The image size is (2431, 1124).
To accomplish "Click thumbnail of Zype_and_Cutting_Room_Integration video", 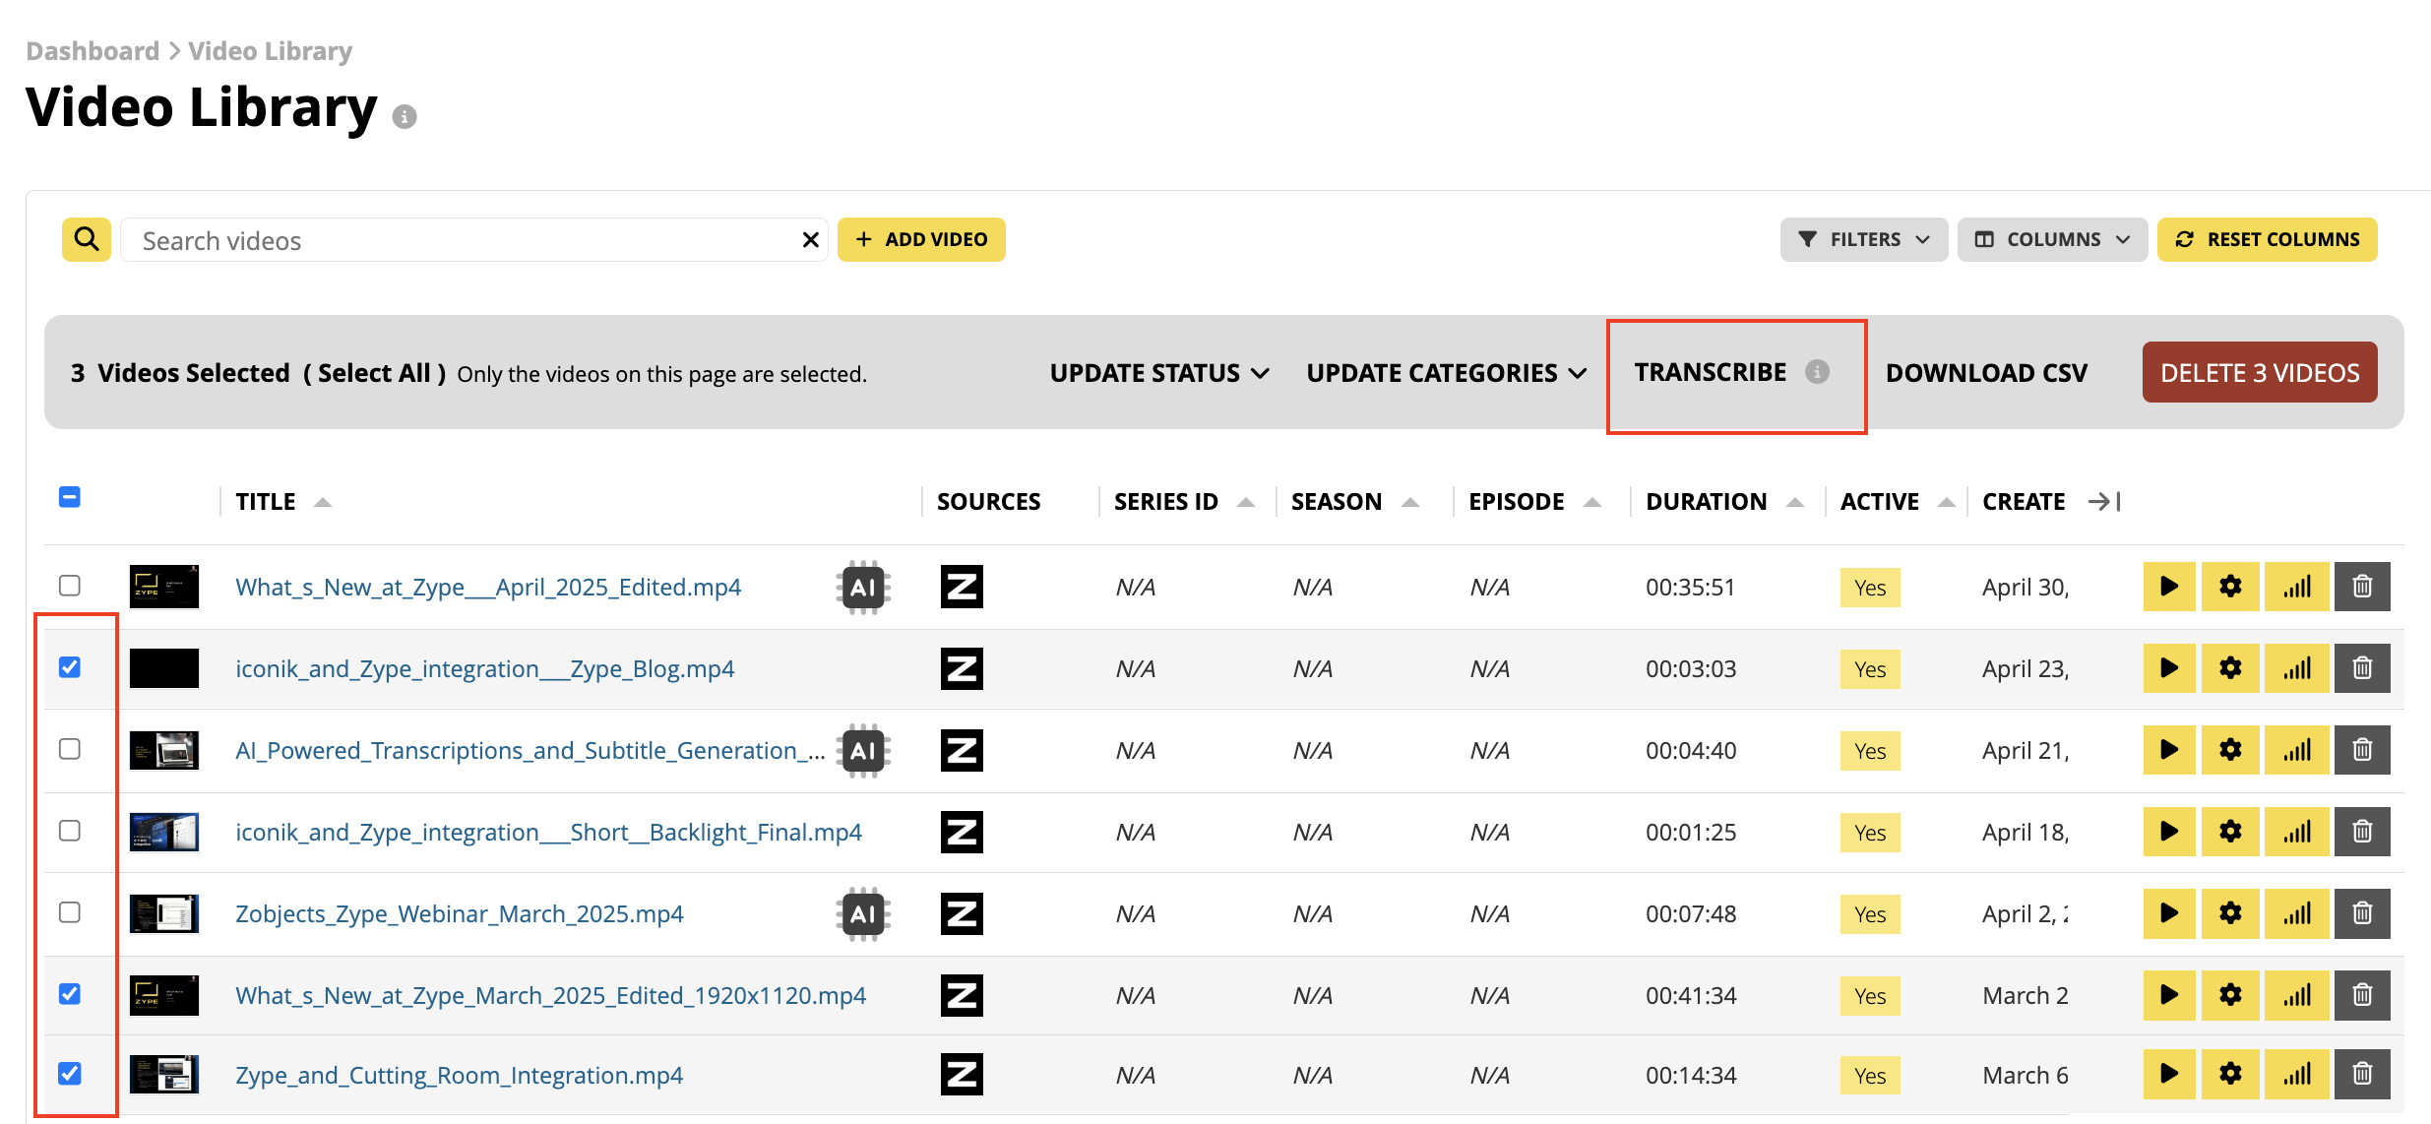I will coord(164,1074).
